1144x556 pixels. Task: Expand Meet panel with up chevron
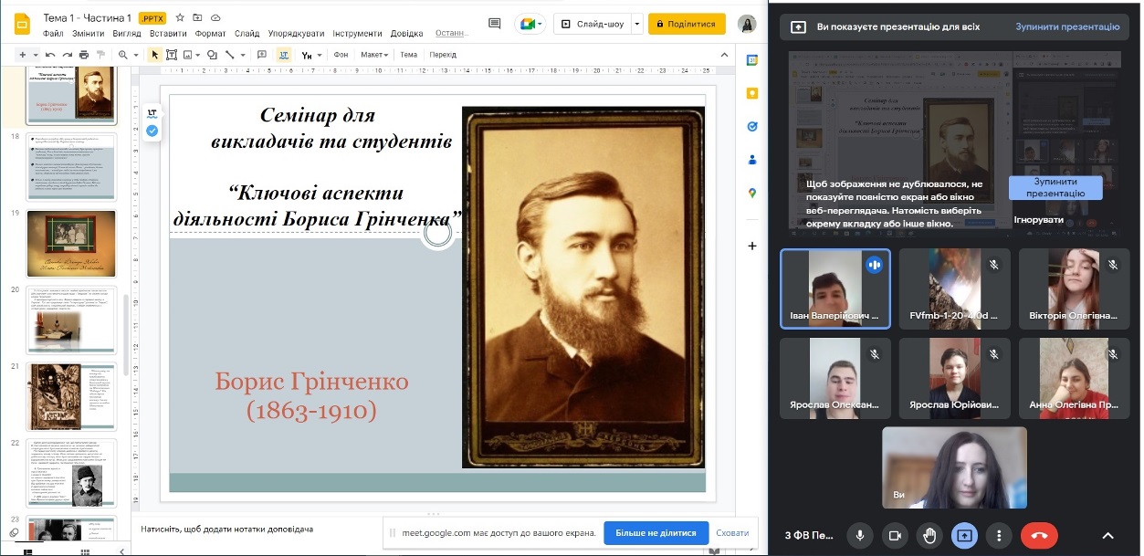(x=1108, y=536)
